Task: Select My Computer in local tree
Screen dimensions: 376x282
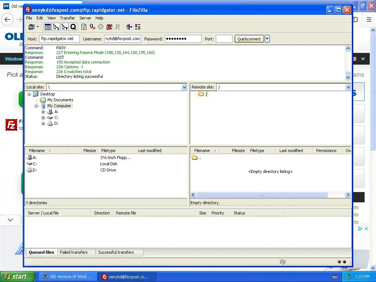Action: click(59, 106)
